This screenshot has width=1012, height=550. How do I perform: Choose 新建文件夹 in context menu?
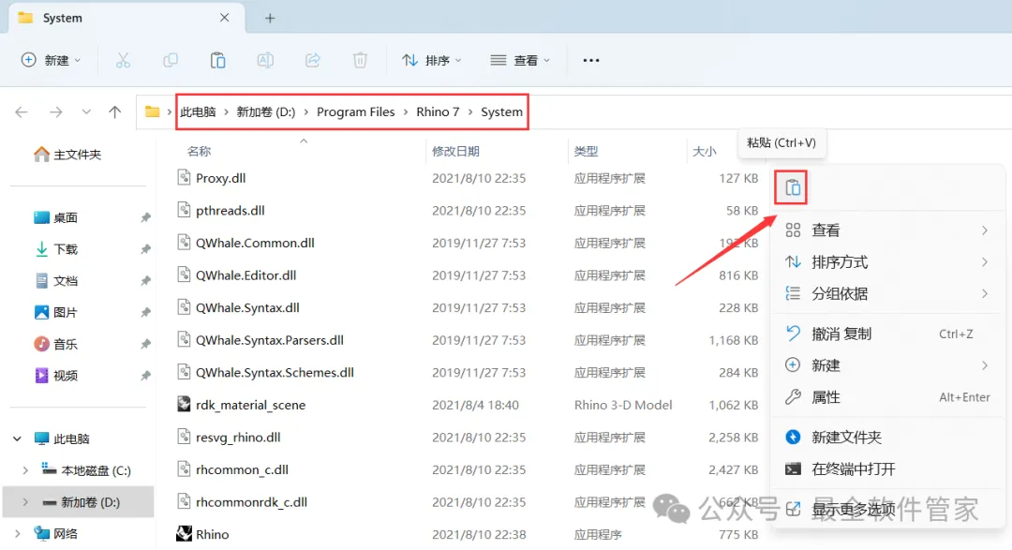887,437
